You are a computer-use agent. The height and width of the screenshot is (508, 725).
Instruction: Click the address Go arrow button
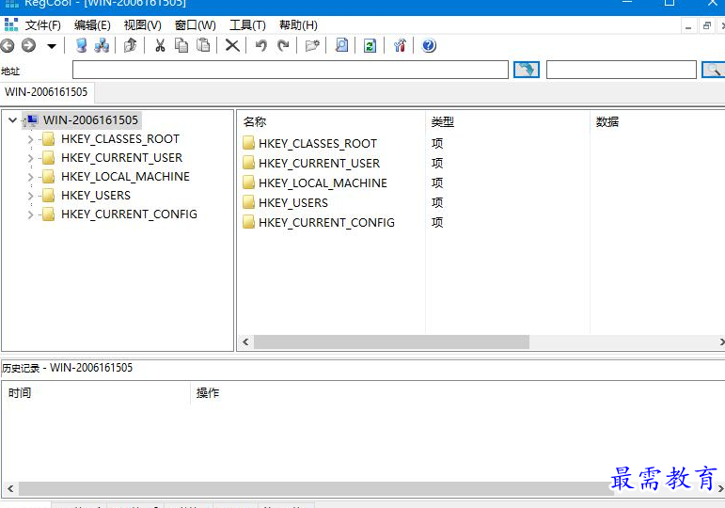(x=527, y=70)
